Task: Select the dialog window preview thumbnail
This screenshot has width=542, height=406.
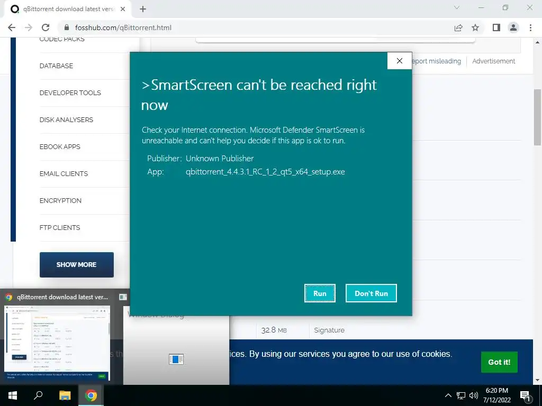Action: [x=176, y=345]
